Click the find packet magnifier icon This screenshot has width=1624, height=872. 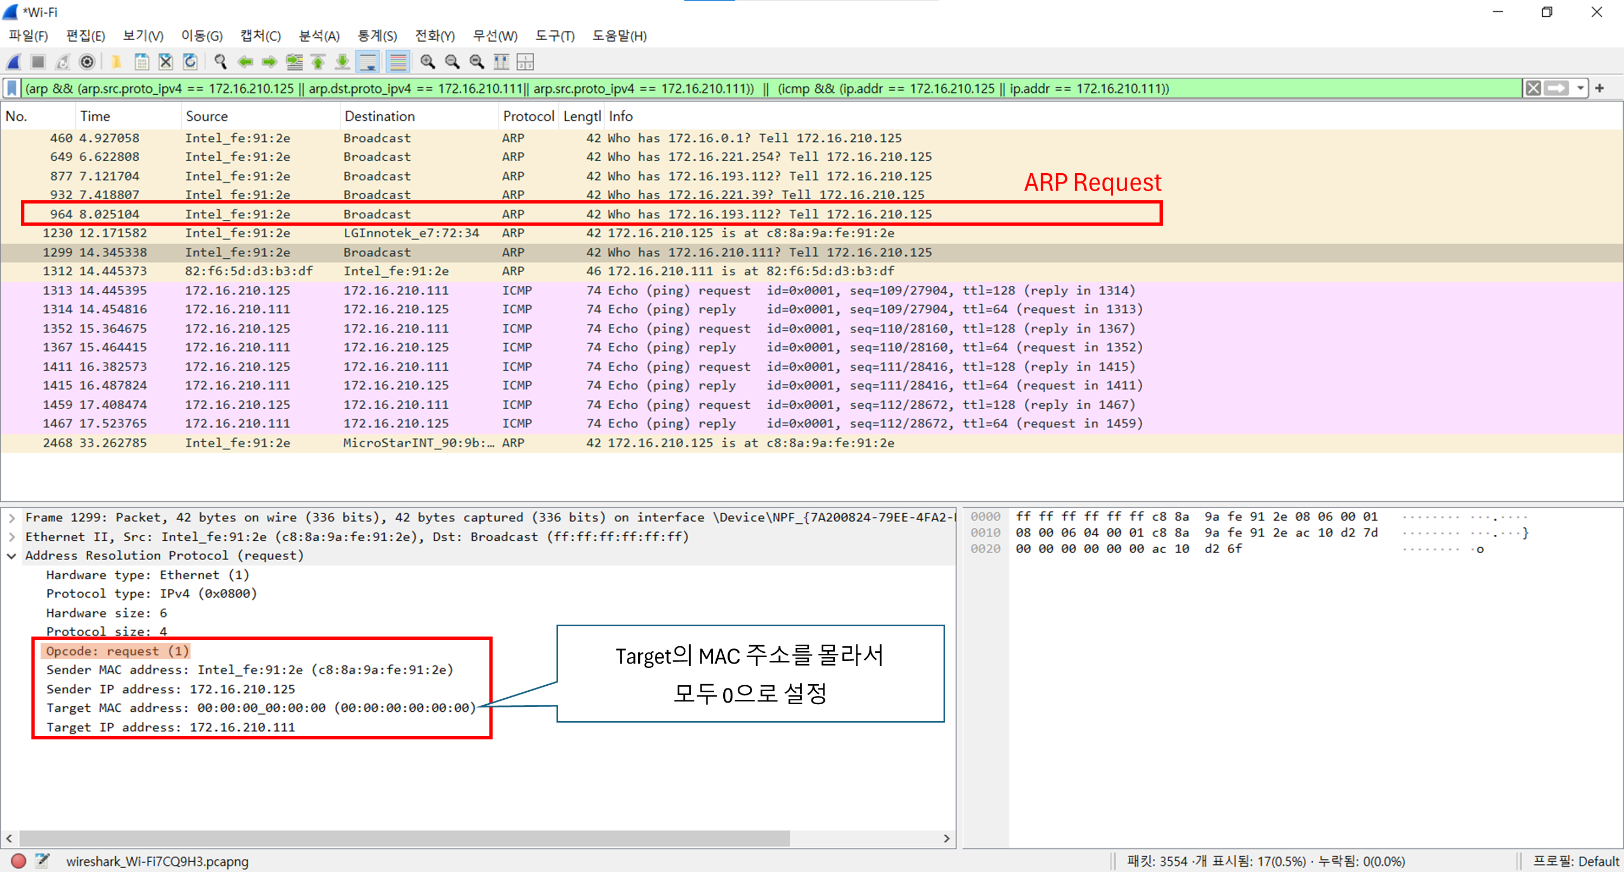(x=220, y=62)
